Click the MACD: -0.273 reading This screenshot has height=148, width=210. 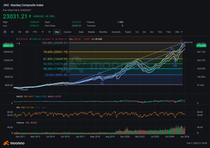54,97
